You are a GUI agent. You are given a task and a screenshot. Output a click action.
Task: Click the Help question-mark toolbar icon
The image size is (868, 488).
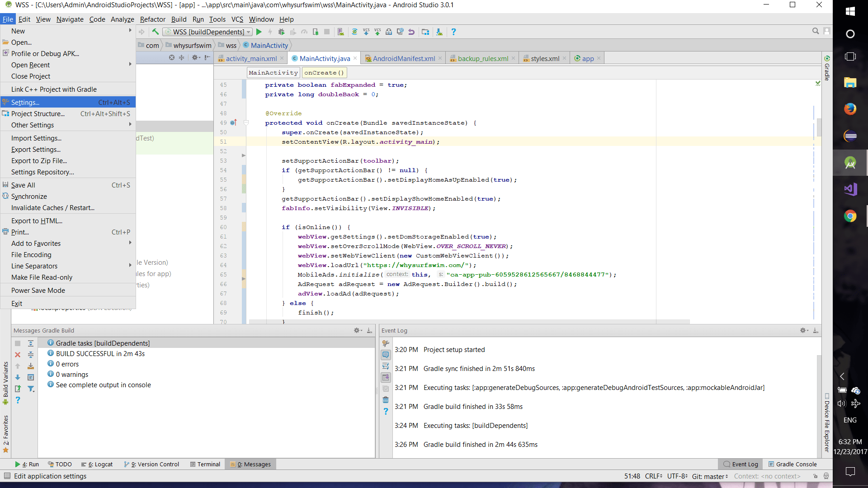453,32
